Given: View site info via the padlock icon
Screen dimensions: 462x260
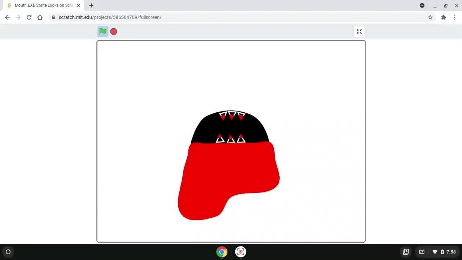Looking at the screenshot, I should pyautogui.click(x=53, y=17).
